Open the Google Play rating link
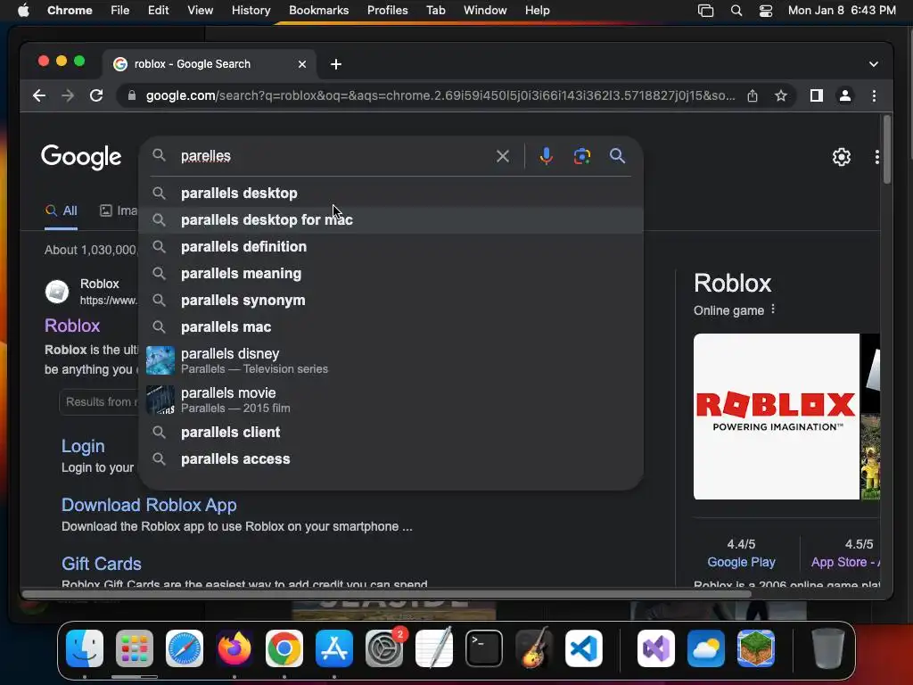913x685 pixels. [x=741, y=562]
